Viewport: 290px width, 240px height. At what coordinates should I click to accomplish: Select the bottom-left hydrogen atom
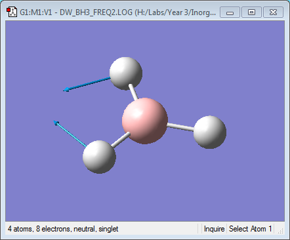(x=99, y=157)
